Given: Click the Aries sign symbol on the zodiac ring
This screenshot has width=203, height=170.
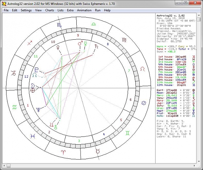Looking at the screenshot, I should pyautogui.click(x=63, y=152).
